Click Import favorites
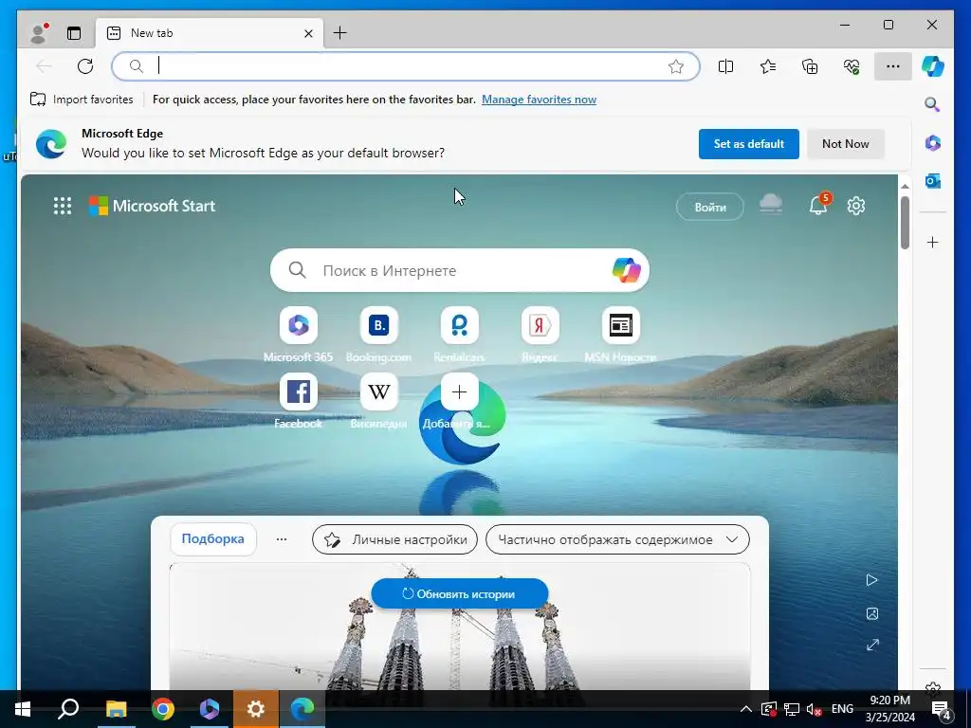Screen dimensions: 971x728 [82, 99]
